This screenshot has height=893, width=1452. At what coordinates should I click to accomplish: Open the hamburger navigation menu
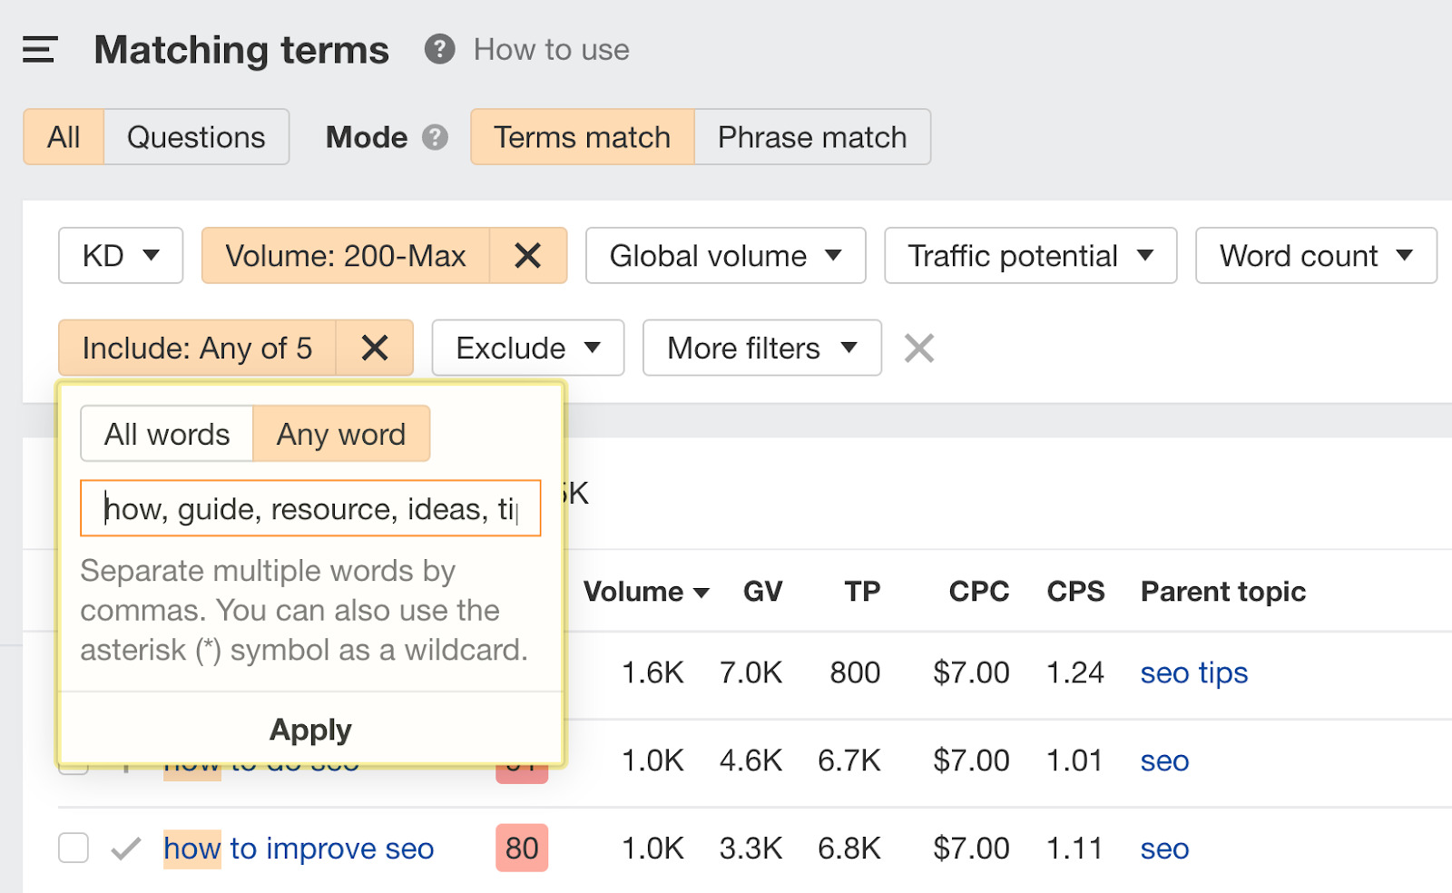tap(38, 50)
